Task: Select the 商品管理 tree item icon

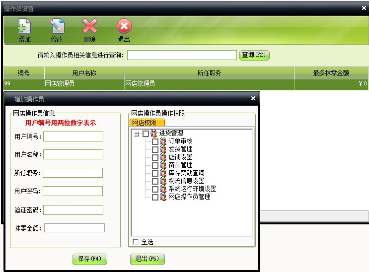Action: [x=163, y=165]
